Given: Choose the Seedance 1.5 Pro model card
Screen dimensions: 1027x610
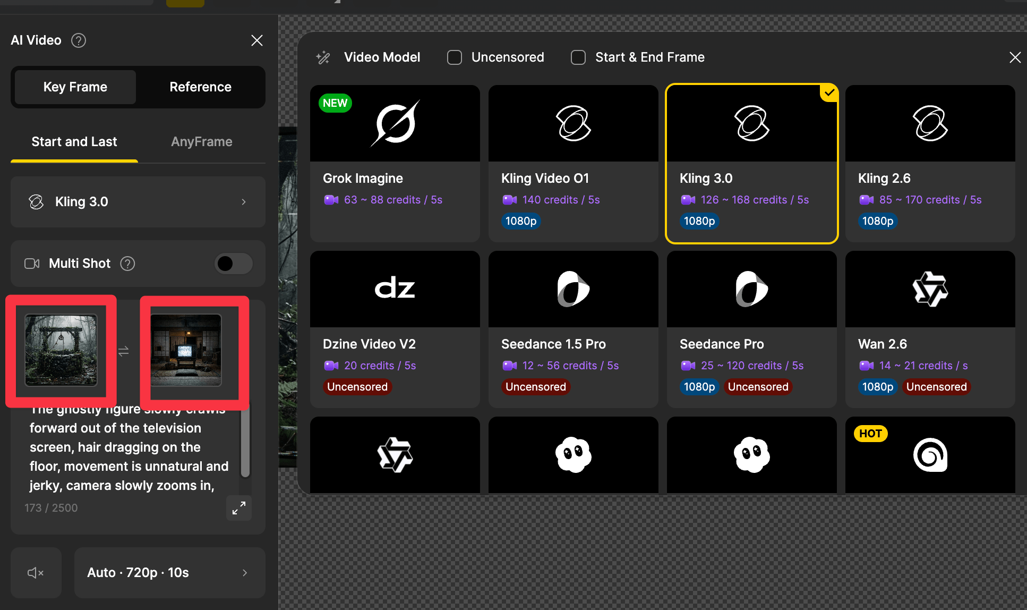Looking at the screenshot, I should (573, 329).
